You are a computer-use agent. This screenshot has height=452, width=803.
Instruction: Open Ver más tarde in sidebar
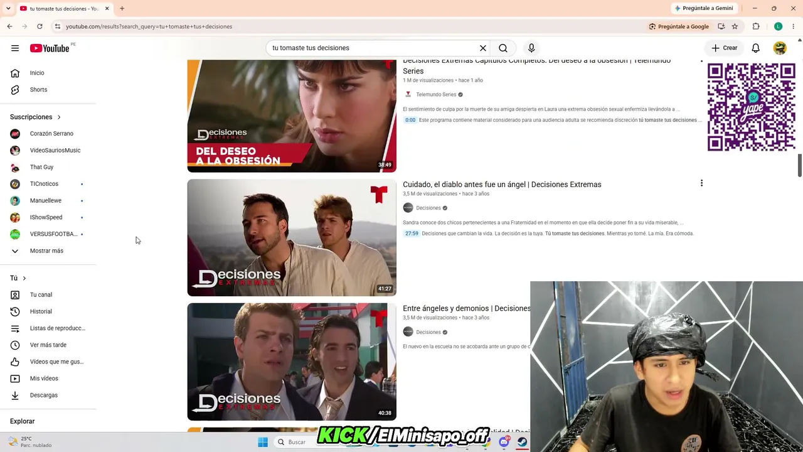point(48,345)
